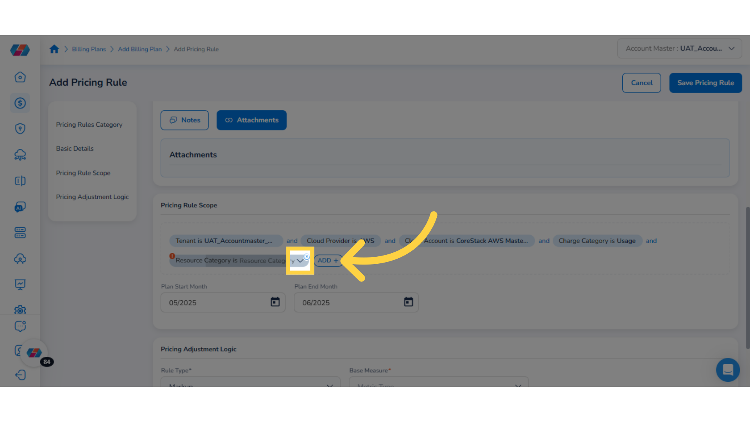Click the page vertical scrollbar
Viewport: 750px width, 422px height.
click(x=747, y=277)
